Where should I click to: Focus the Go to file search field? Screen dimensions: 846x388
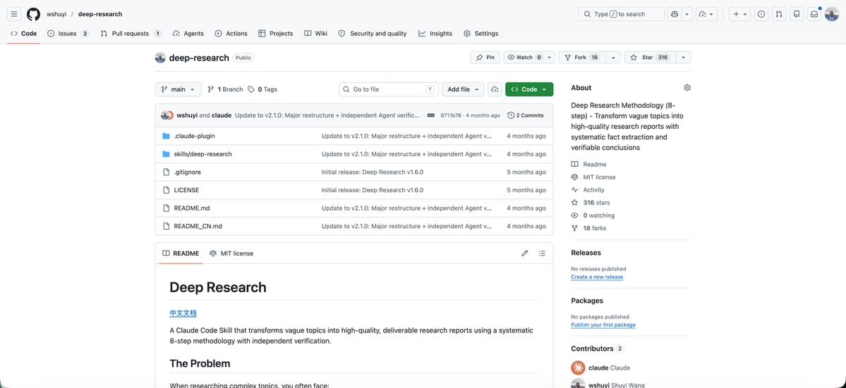click(x=388, y=89)
